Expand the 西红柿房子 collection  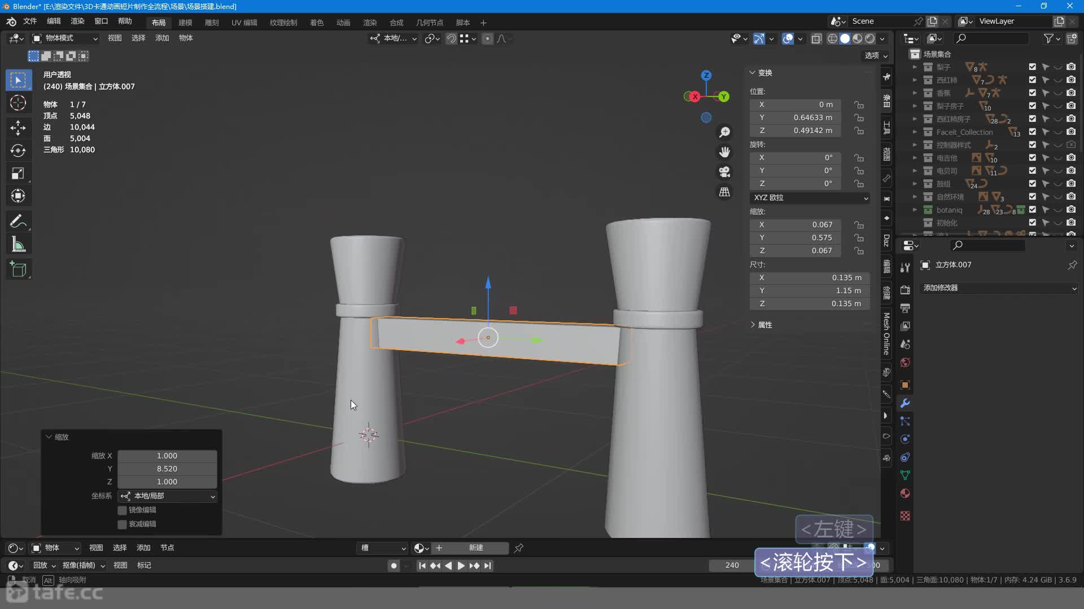coord(915,119)
